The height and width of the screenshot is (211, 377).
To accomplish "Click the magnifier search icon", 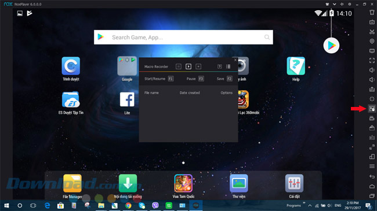I will coord(267,37).
